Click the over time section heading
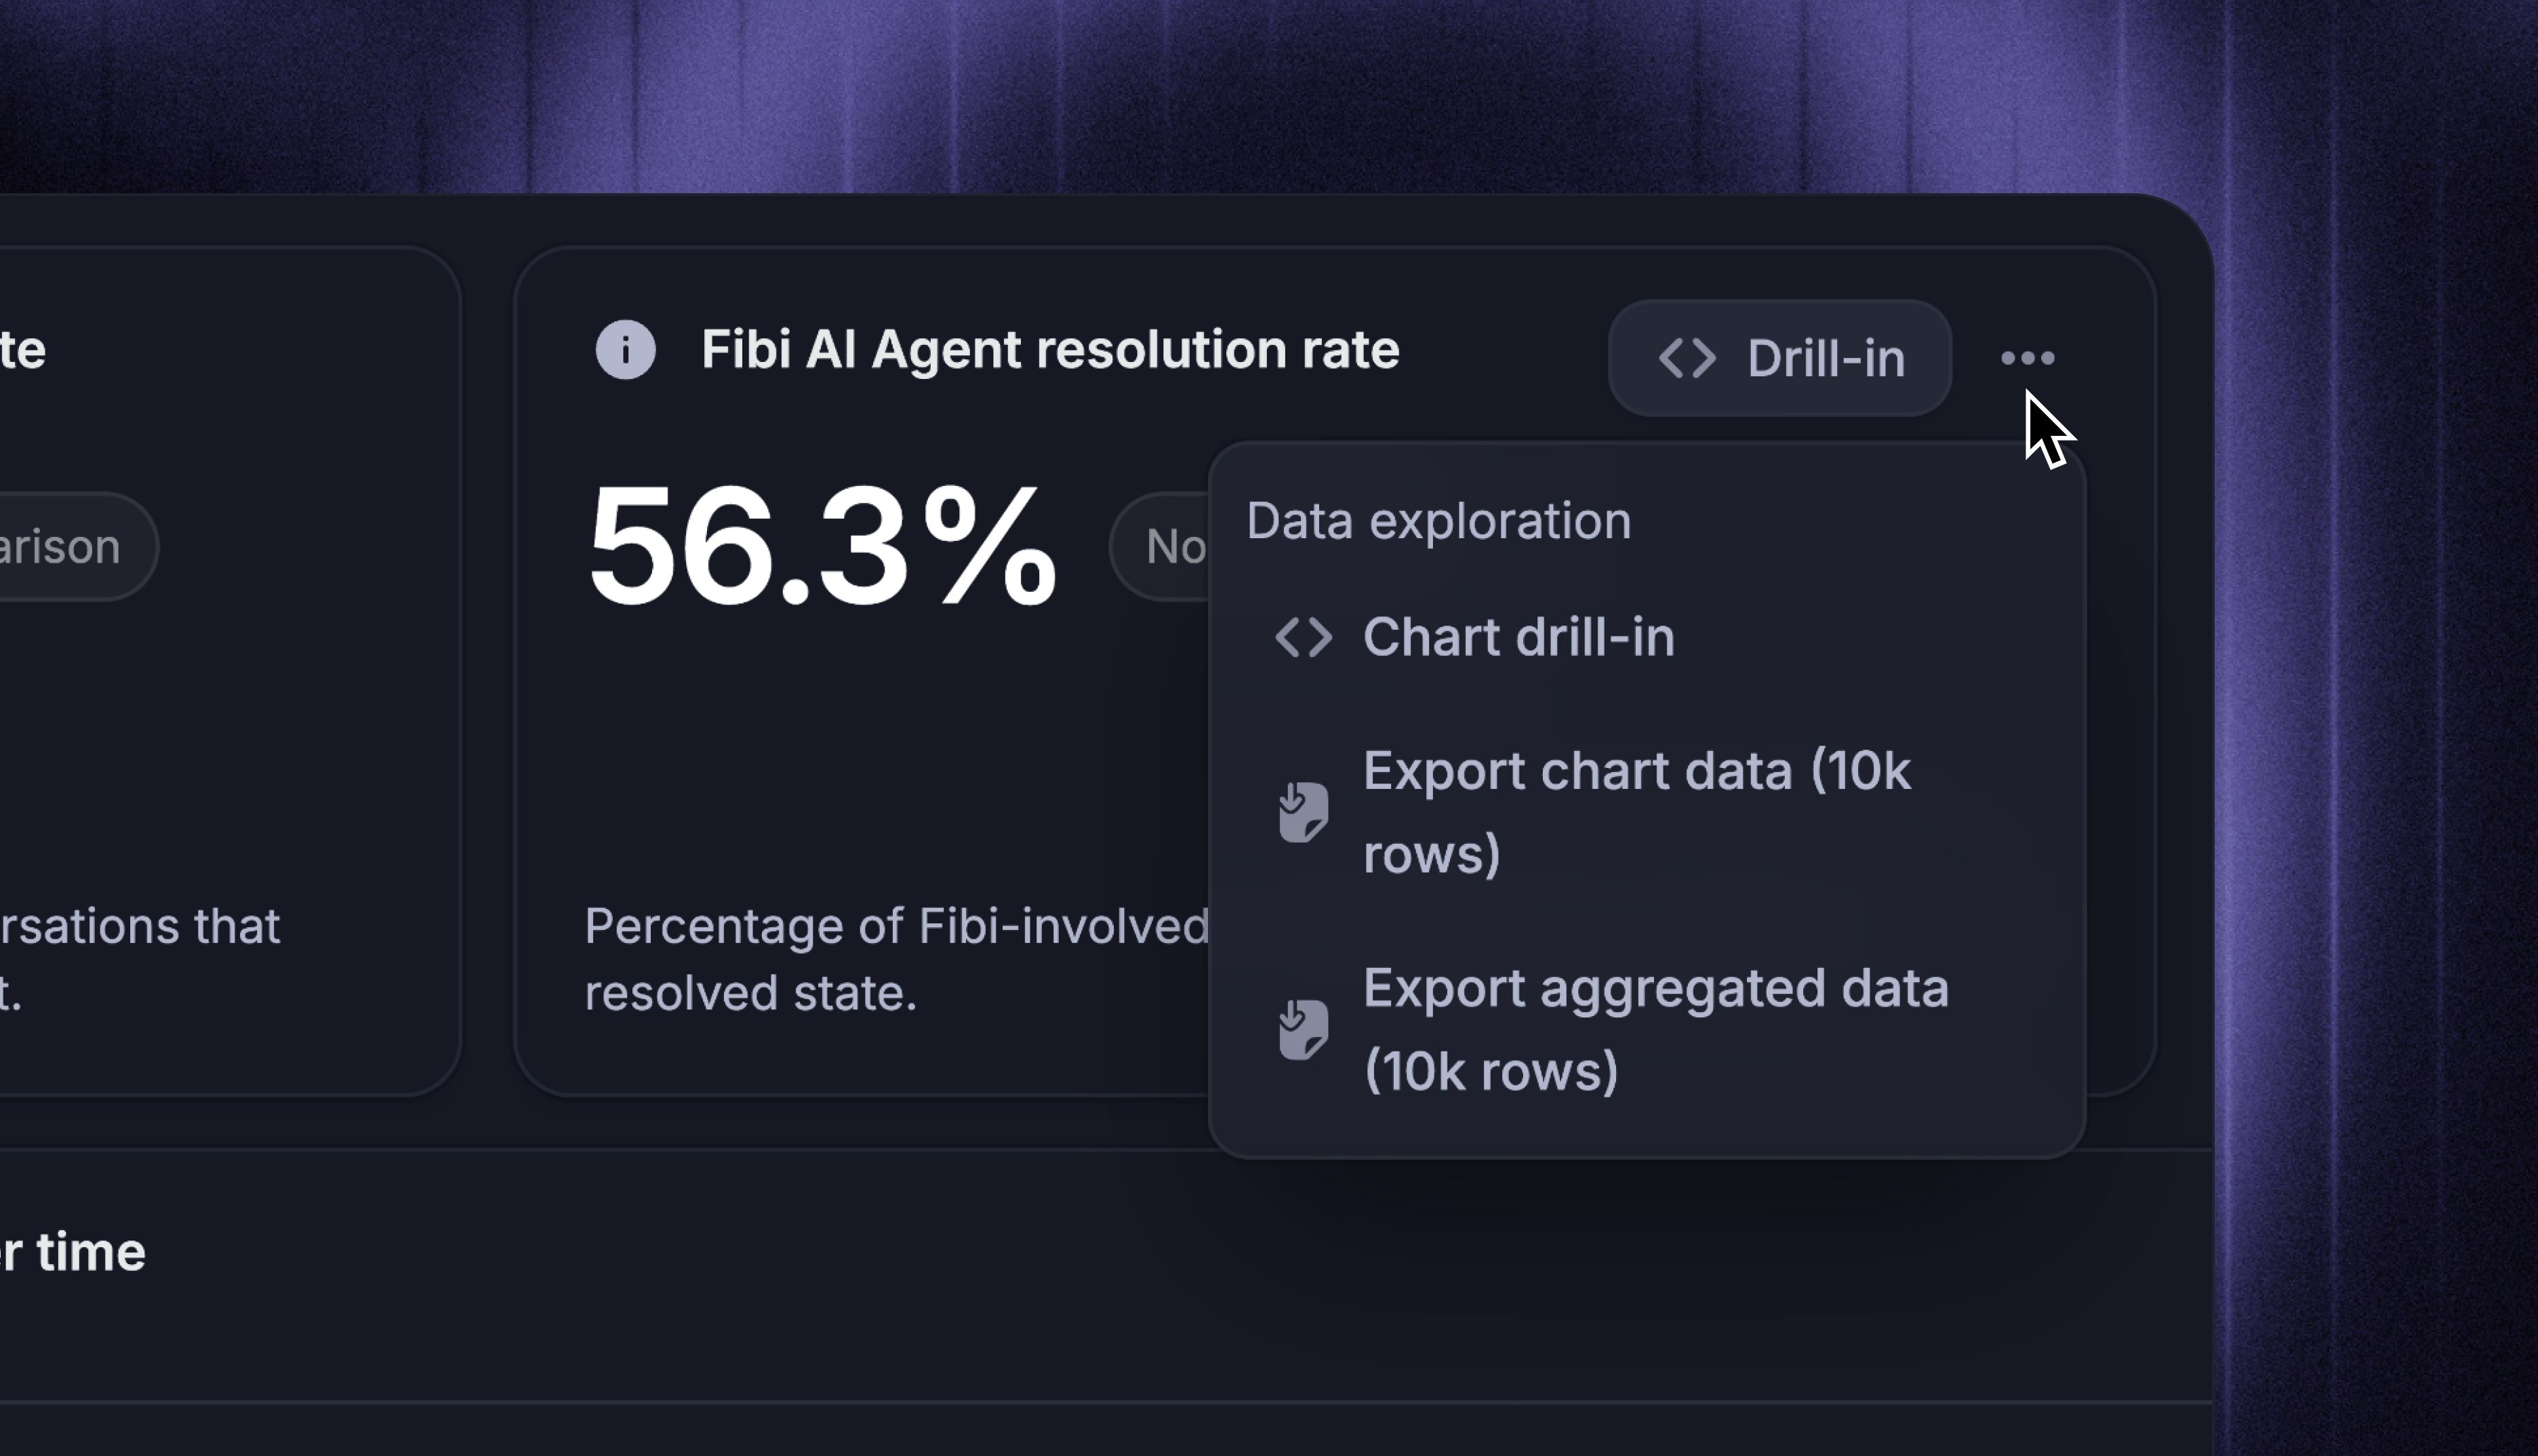The image size is (2538, 1456). 73,1252
